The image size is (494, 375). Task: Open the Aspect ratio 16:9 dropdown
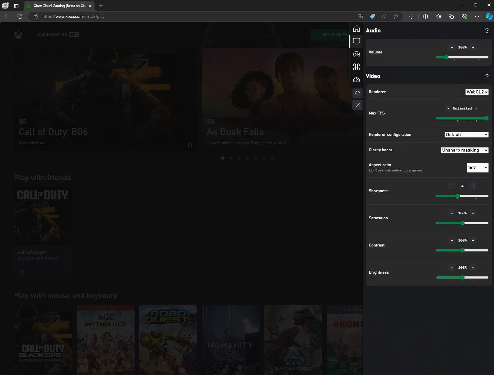(x=478, y=168)
